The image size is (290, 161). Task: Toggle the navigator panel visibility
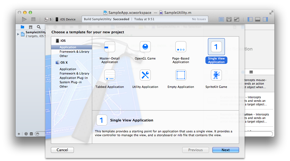click(x=250, y=19)
